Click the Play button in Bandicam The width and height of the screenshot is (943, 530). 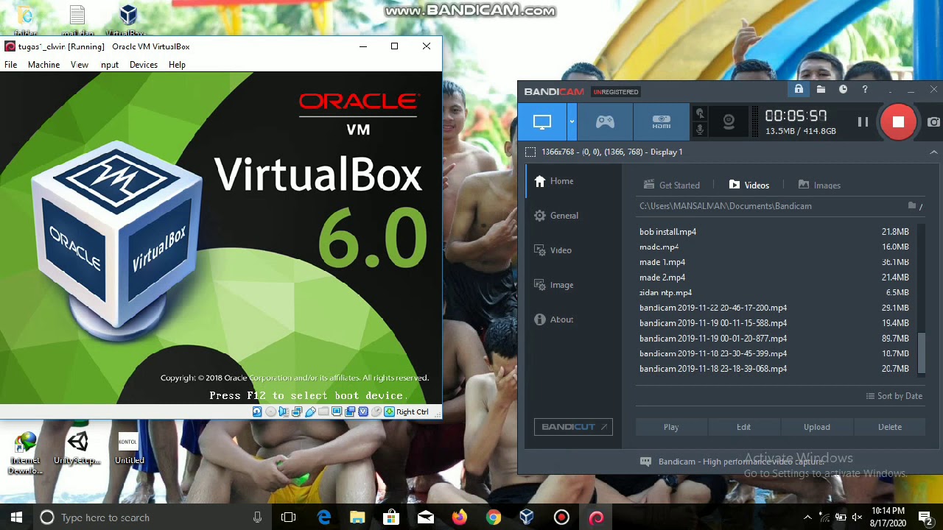(x=671, y=427)
